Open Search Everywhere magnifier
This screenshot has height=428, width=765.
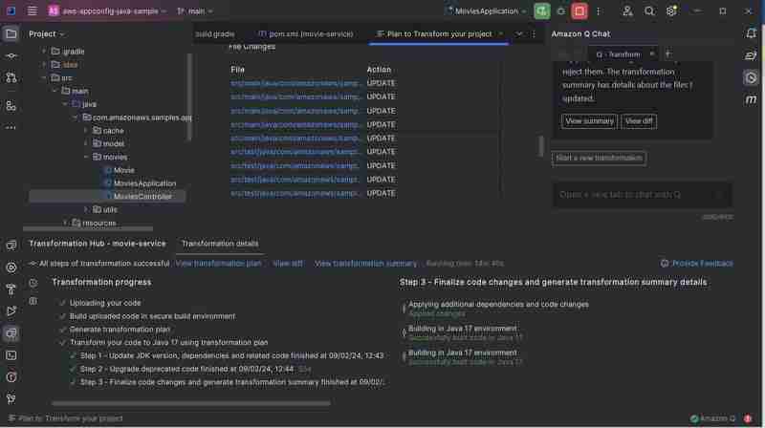click(649, 11)
